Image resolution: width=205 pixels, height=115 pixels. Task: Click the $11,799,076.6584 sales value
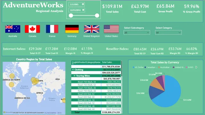coord(111,67)
